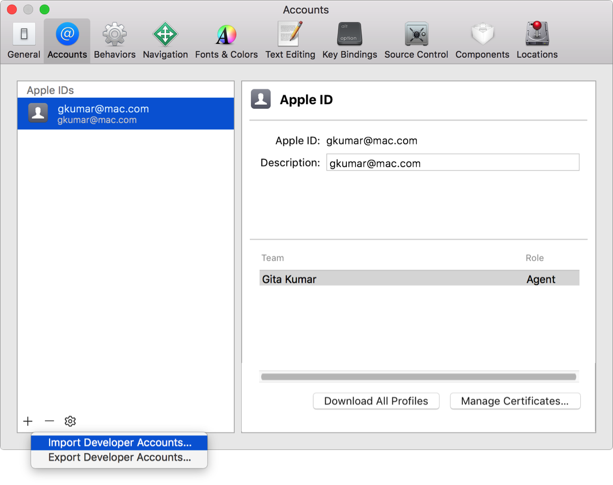Click the Description text field
The height and width of the screenshot is (485, 613).
pyautogui.click(x=453, y=163)
